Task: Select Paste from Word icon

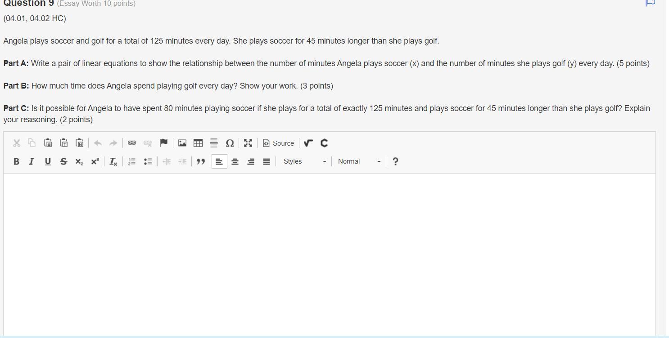Action: (x=80, y=143)
